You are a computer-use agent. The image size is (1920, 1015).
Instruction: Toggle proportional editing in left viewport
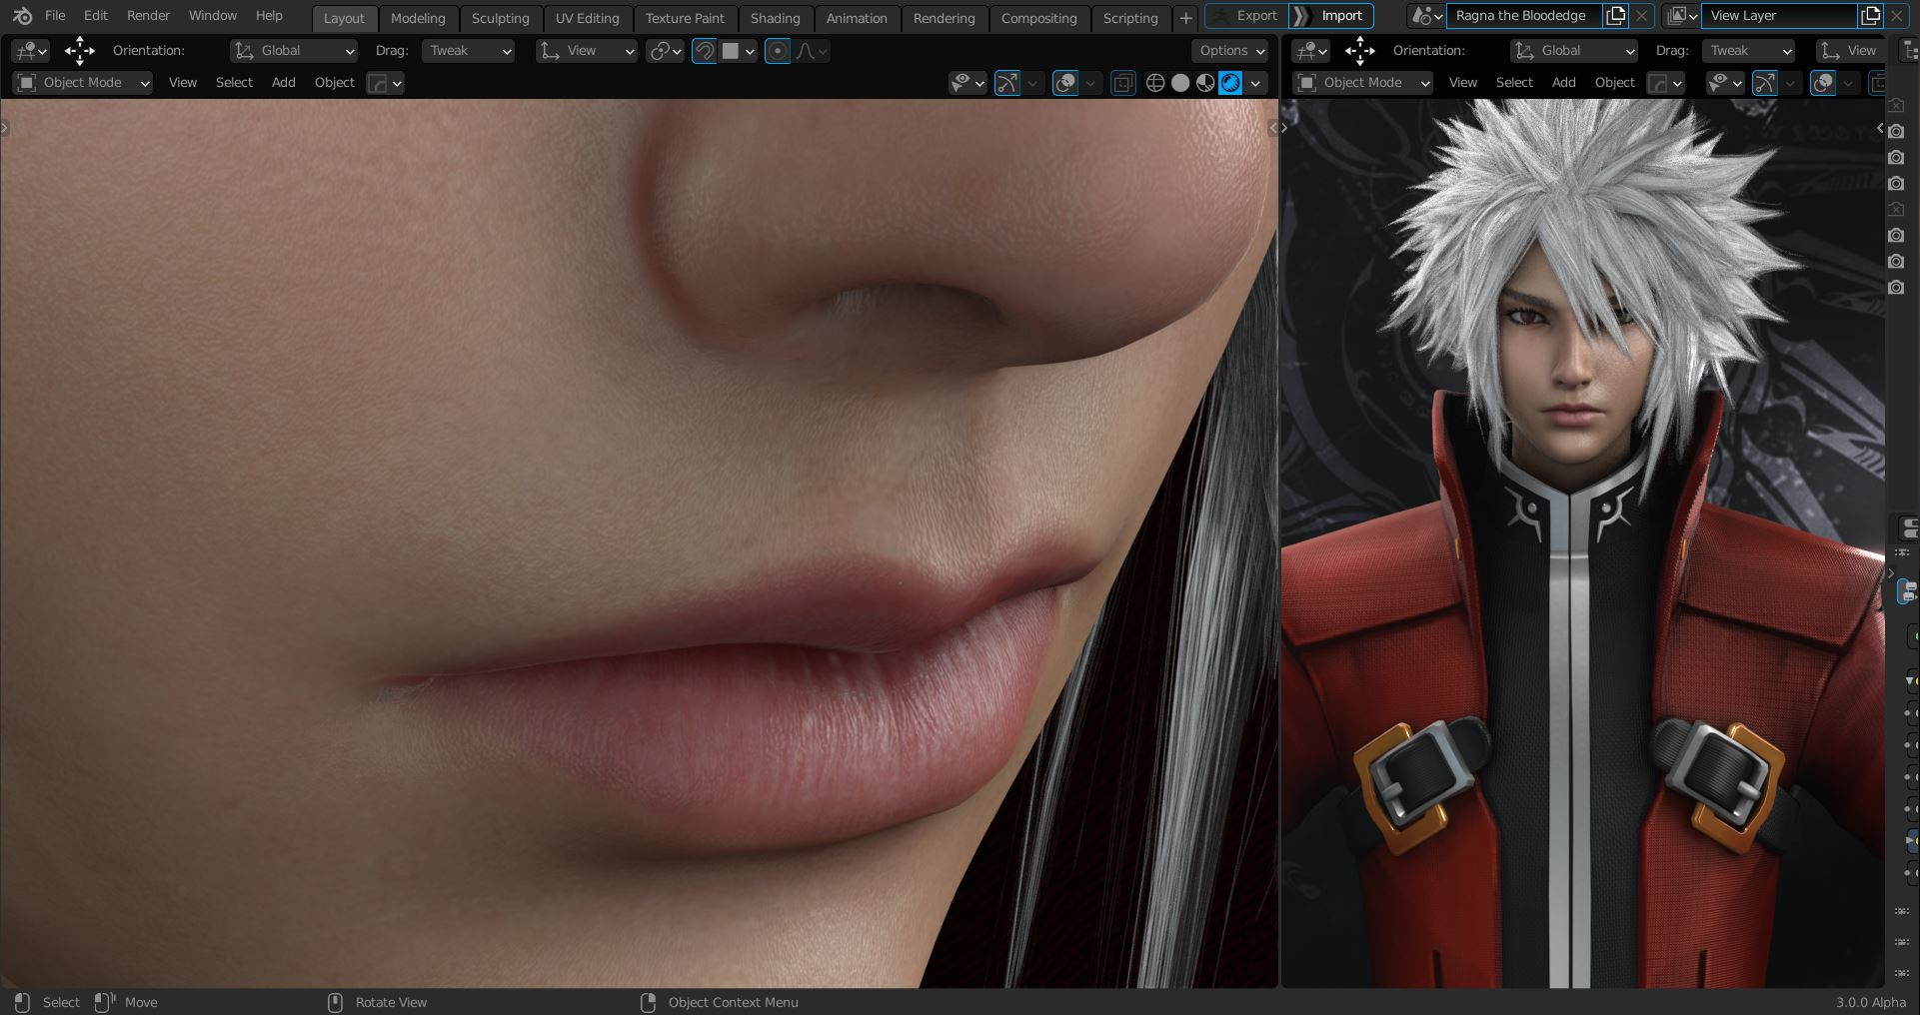778,51
